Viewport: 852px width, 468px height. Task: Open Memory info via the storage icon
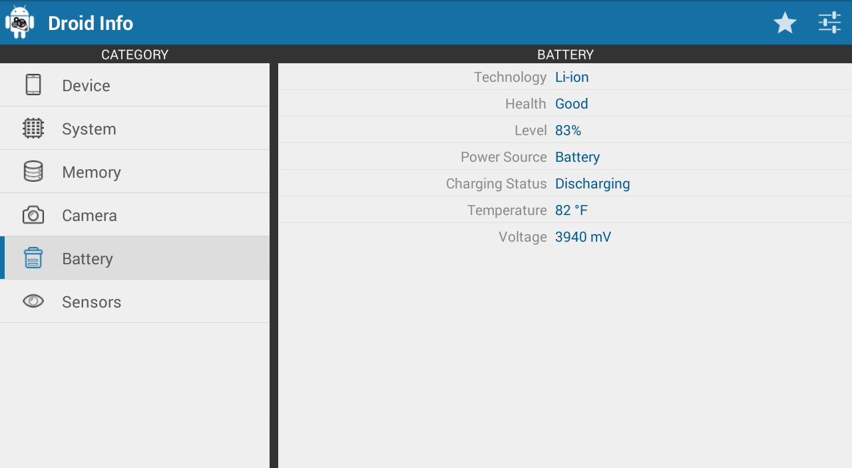click(33, 171)
